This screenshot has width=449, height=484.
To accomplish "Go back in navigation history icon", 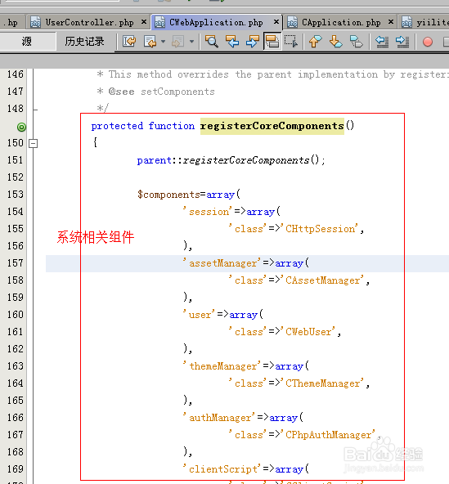I will coord(150,42).
